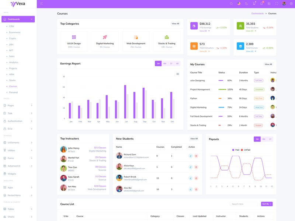This screenshot has height=221, width=295.
Task: Open the notifications bell
Action: tap(261, 4)
